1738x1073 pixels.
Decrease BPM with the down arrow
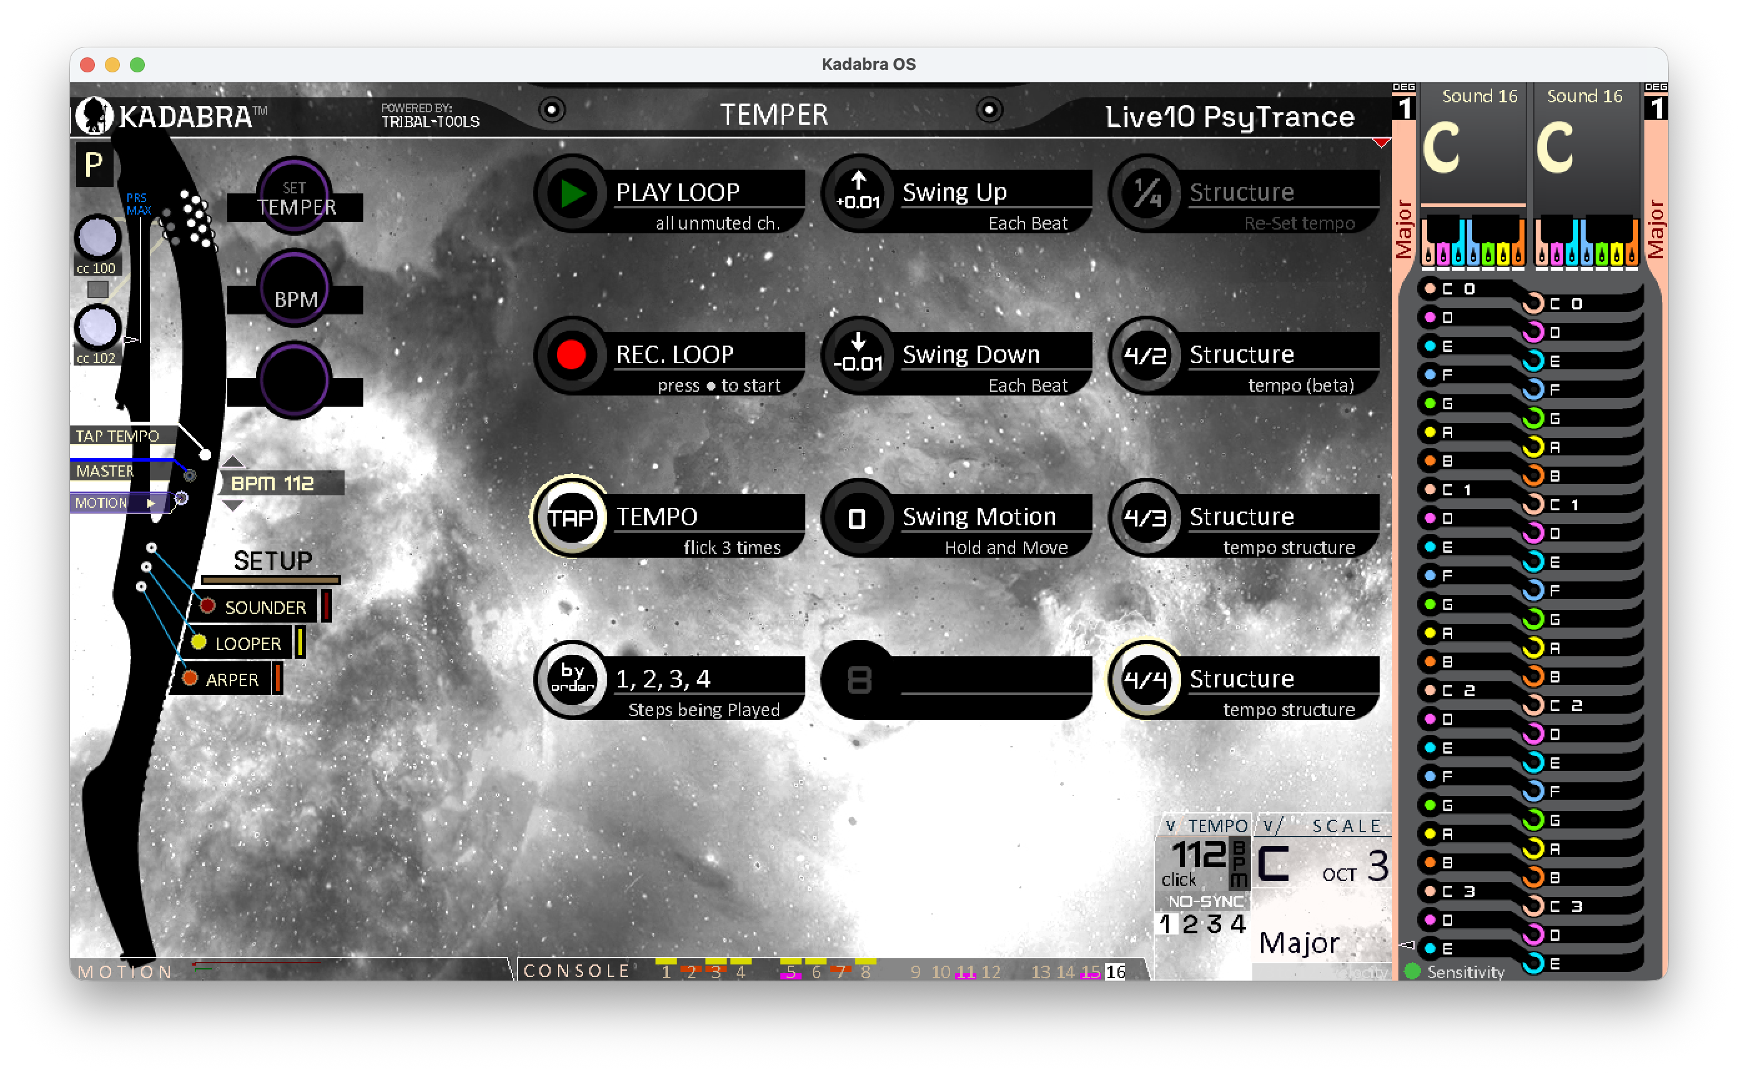233,505
